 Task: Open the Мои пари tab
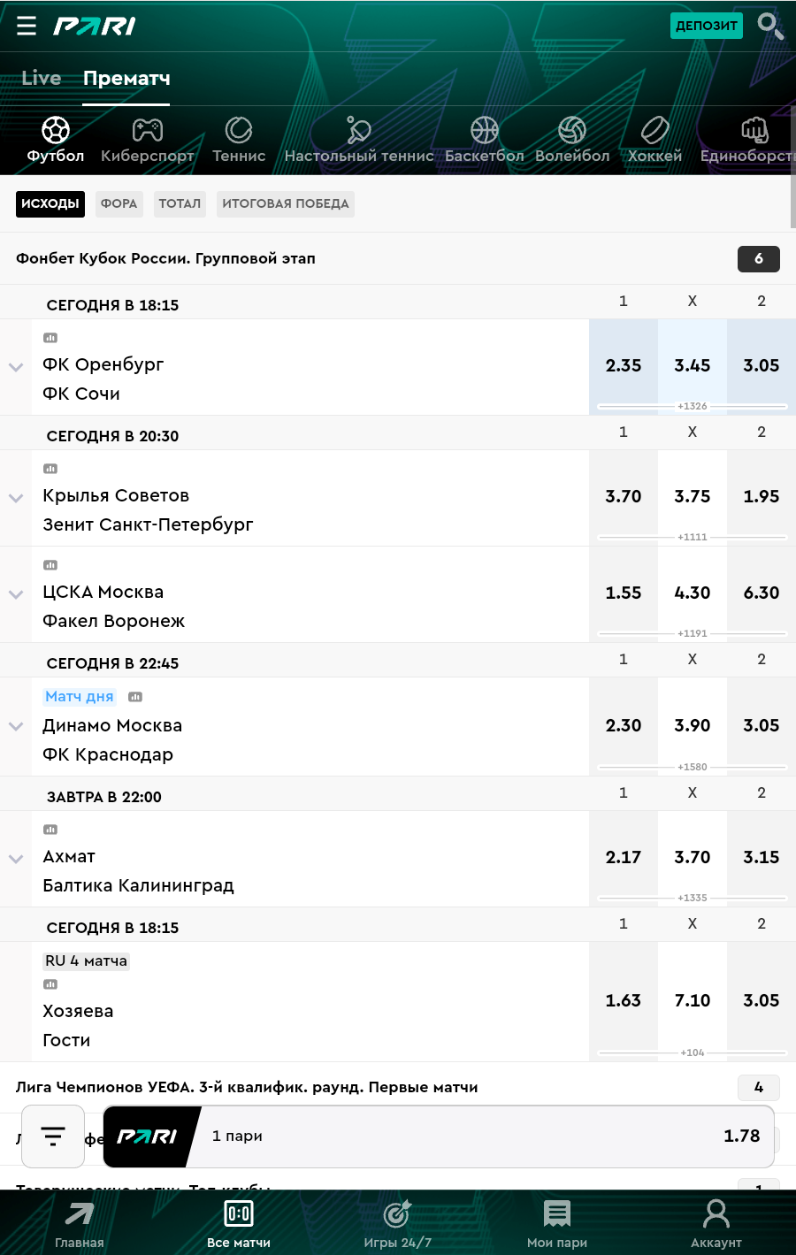point(557,1223)
